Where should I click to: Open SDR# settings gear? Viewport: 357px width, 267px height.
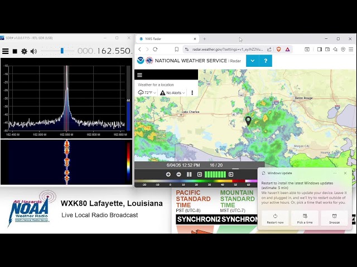24,51
